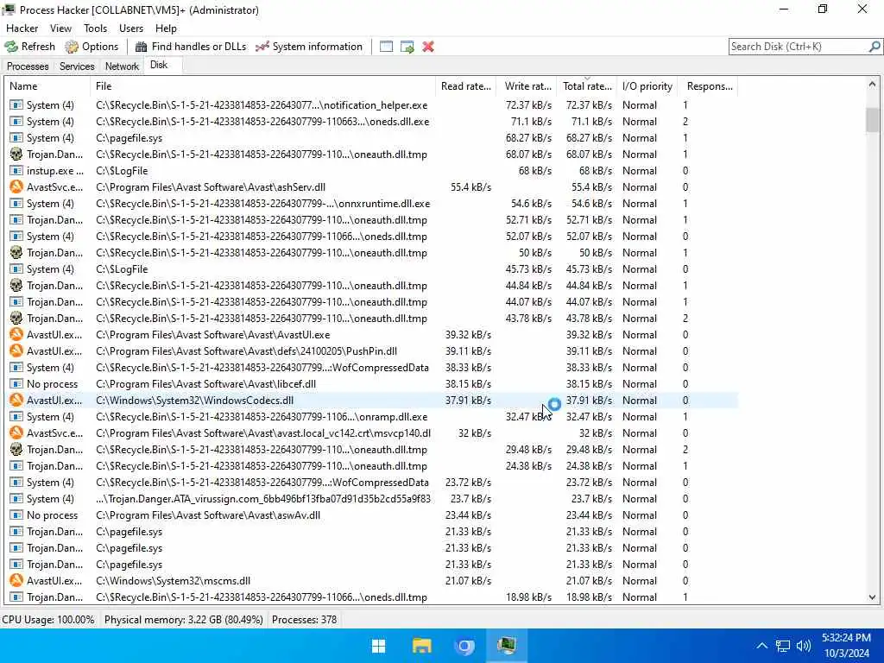Image resolution: width=884 pixels, height=663 pixels.
Task: Click the Refresh toolbar button
Action: point(30,47)
